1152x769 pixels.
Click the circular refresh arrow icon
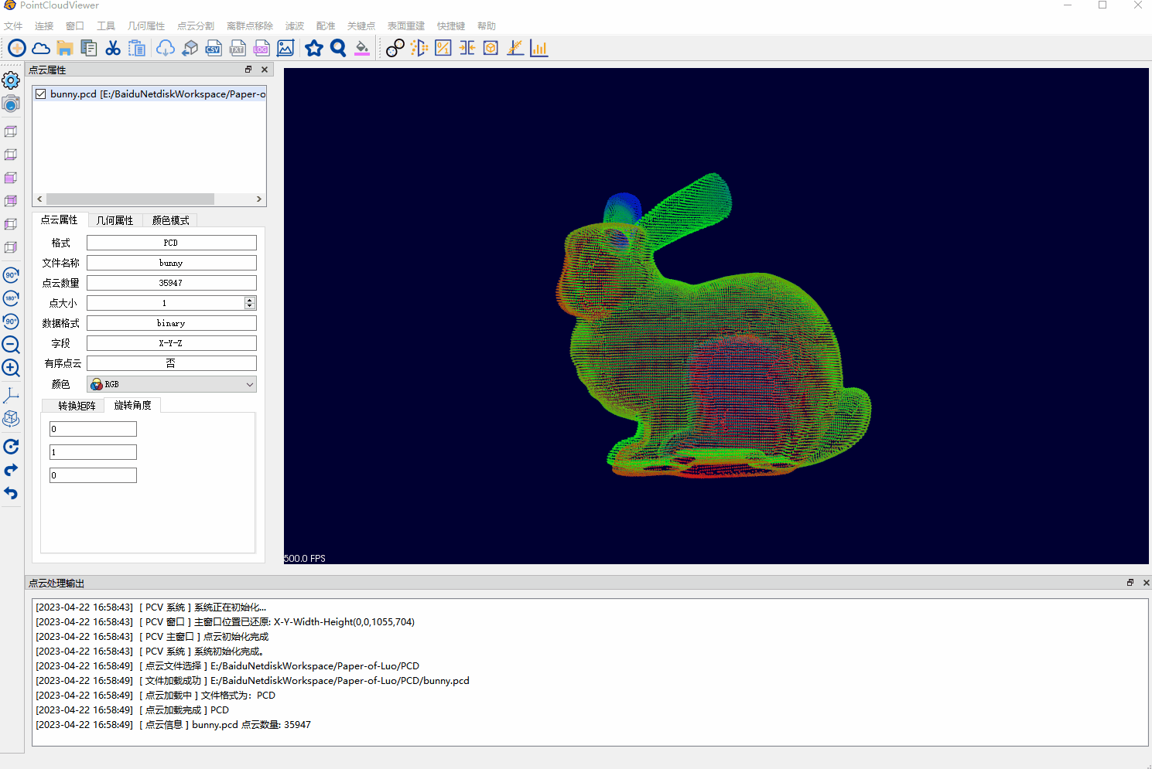[11, 447]
